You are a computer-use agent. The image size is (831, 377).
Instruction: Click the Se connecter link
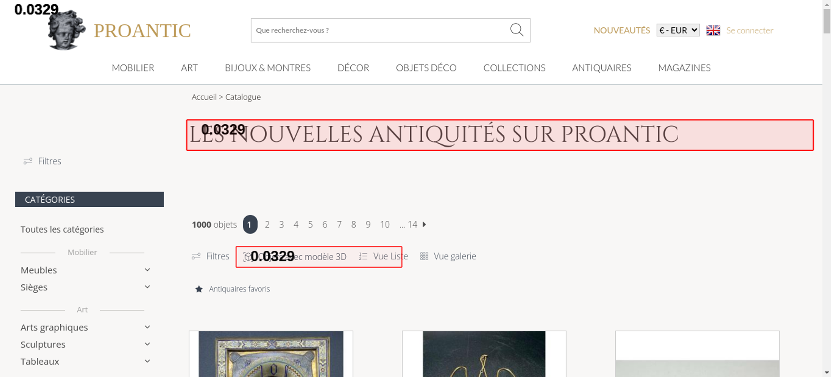coord(750,30)
